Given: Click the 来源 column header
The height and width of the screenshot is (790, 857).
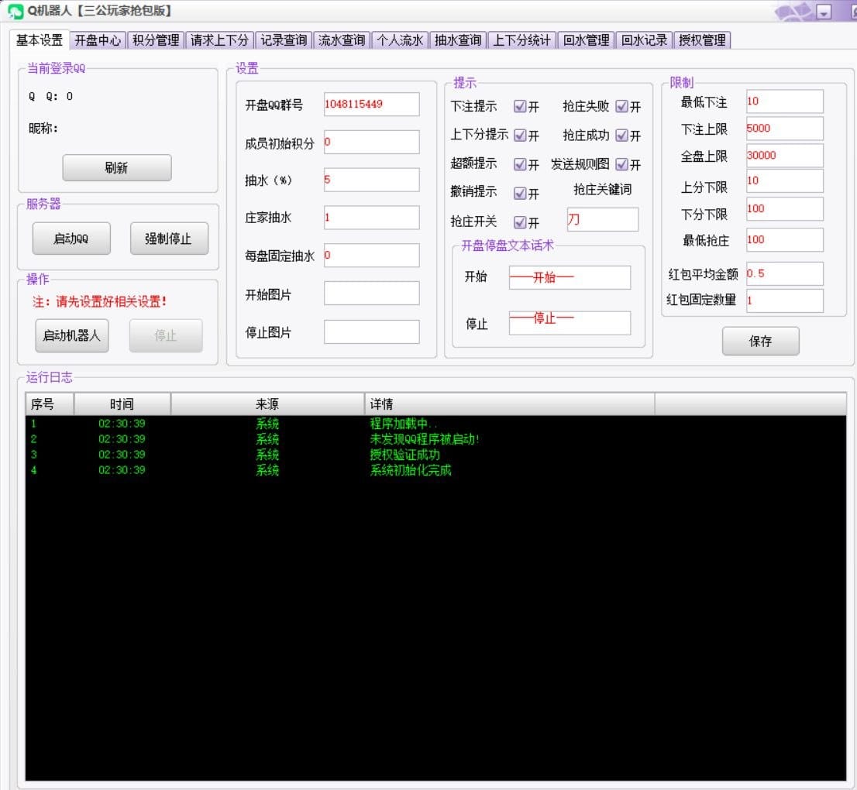Looking at the screenshot, I should tap(267, 404).
